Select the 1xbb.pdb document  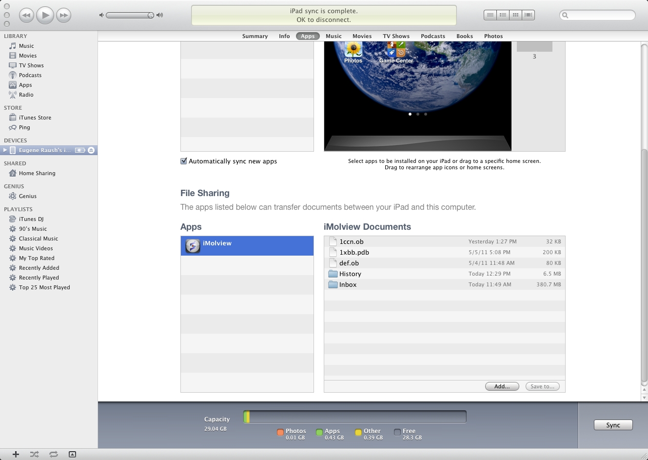pos(445,252)
